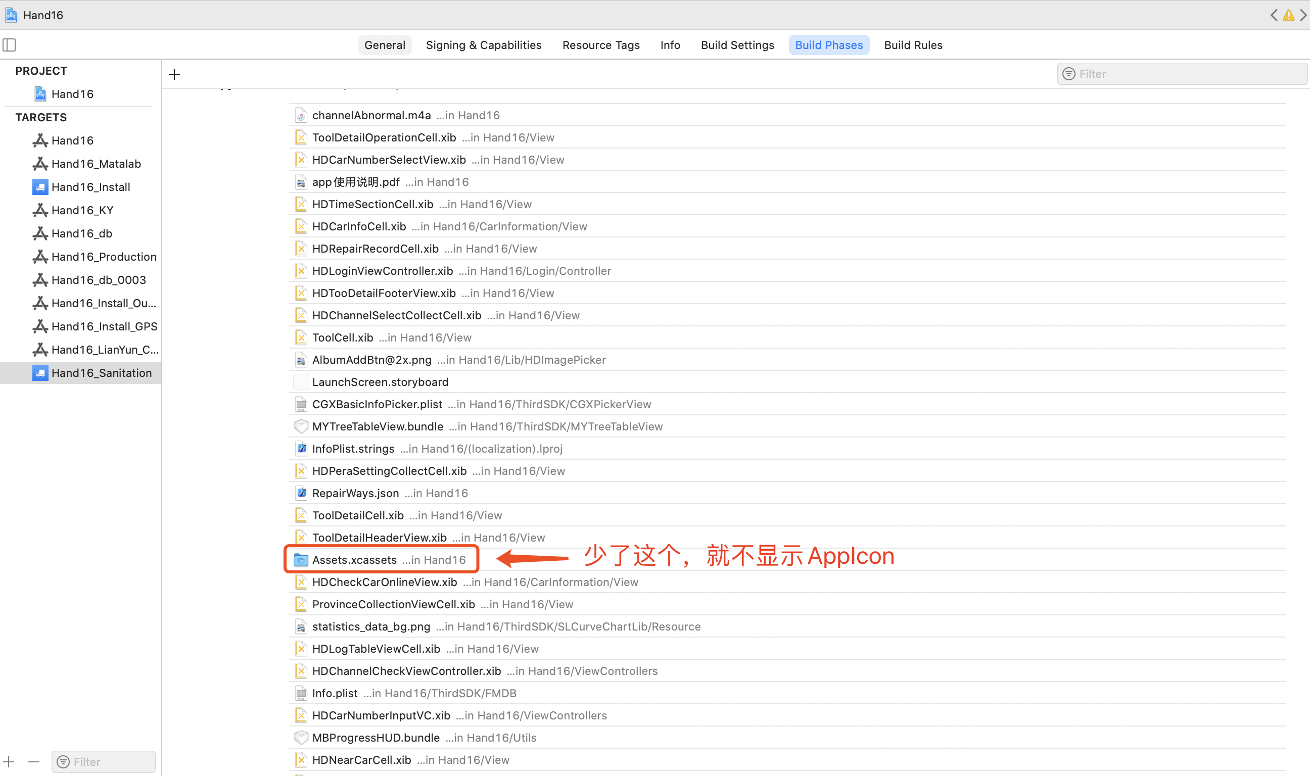Select the ToolDetailCell.xib entry in Copy Bundle Resources

pos(358,515)
